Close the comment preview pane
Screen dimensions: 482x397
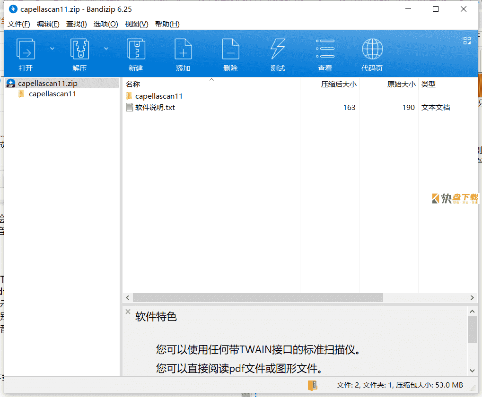128,312
